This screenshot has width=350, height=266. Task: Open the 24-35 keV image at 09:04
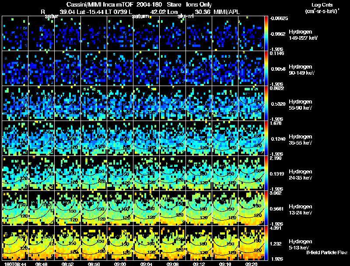(x=146, y=173)
